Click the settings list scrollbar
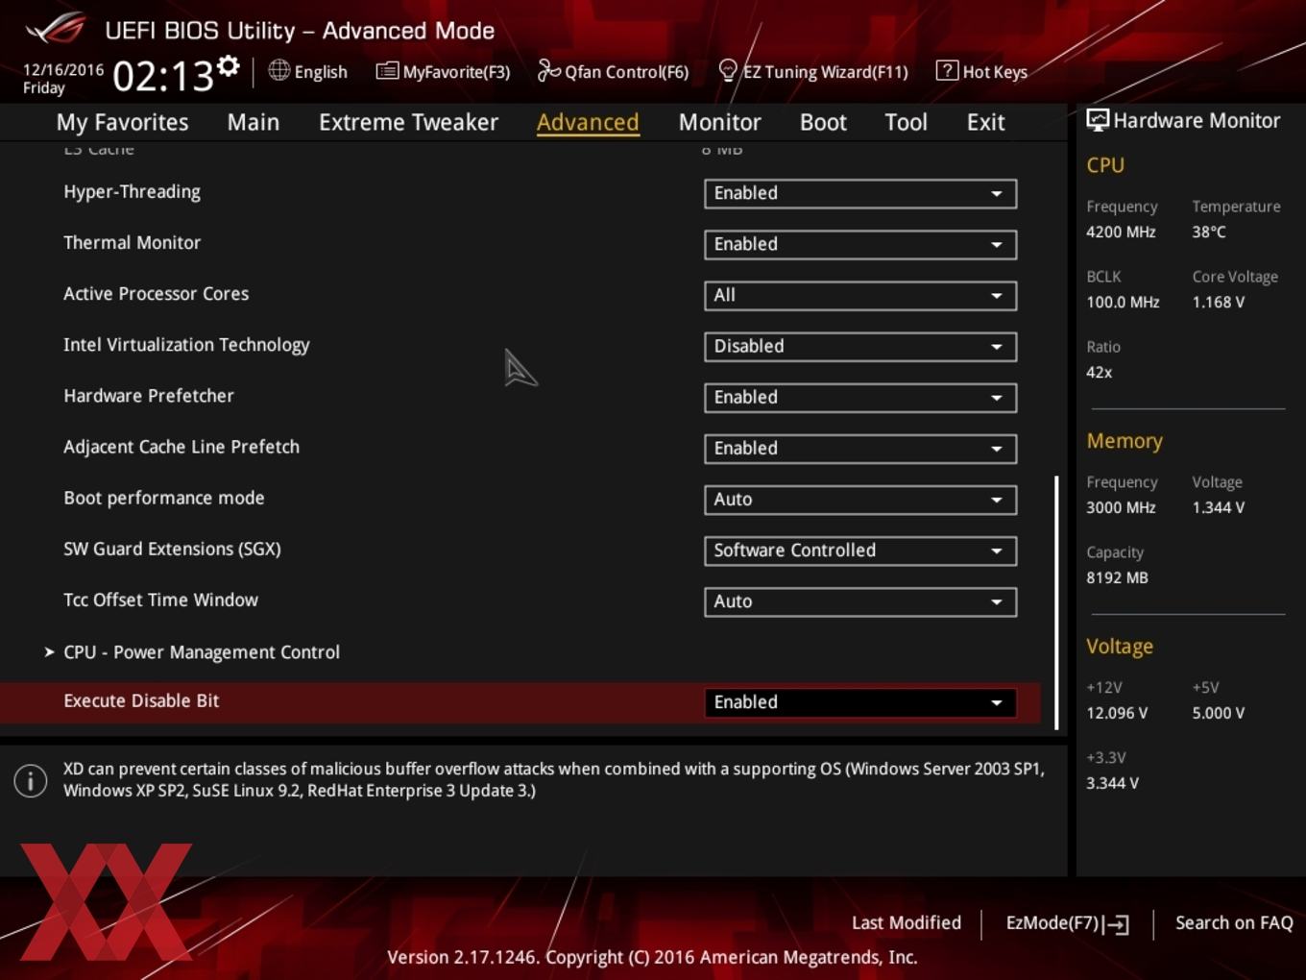1306x980 pixels. (1056, 602)
